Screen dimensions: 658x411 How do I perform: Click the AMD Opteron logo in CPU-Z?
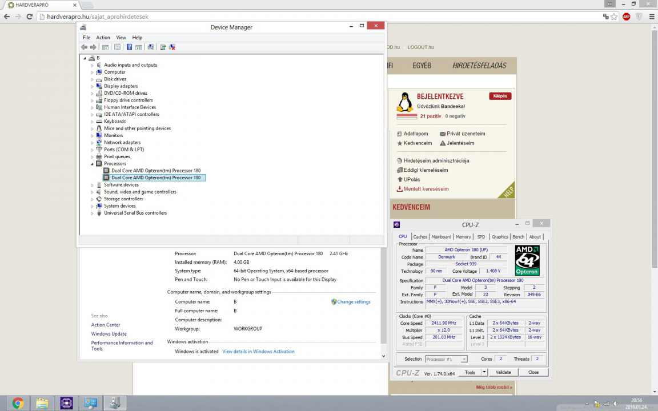(527, 260)
